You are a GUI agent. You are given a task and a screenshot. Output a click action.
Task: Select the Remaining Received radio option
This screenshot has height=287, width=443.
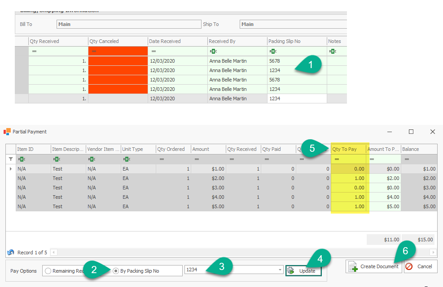[48, 271]
